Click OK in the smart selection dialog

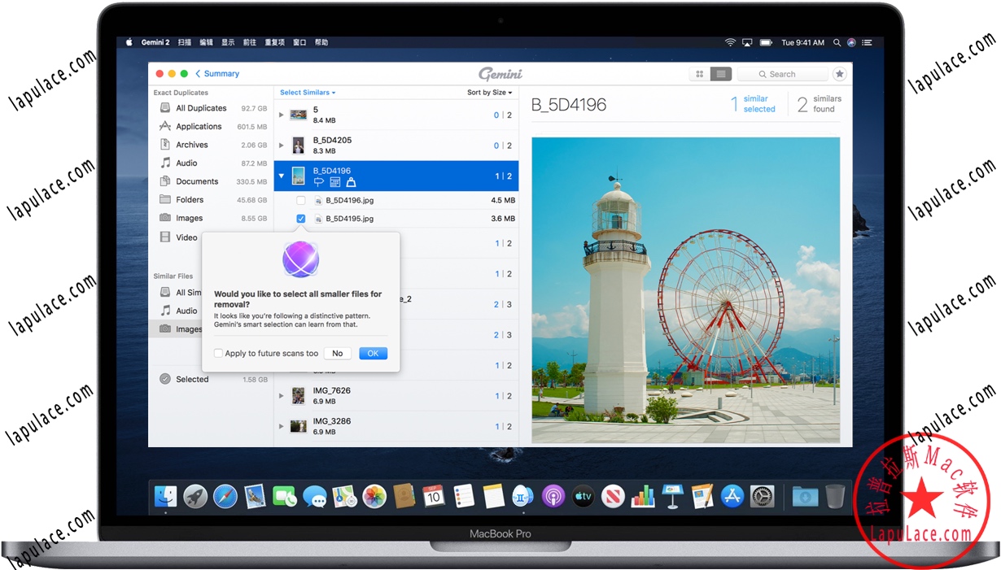pyautogui.click(x=373, y=353)
